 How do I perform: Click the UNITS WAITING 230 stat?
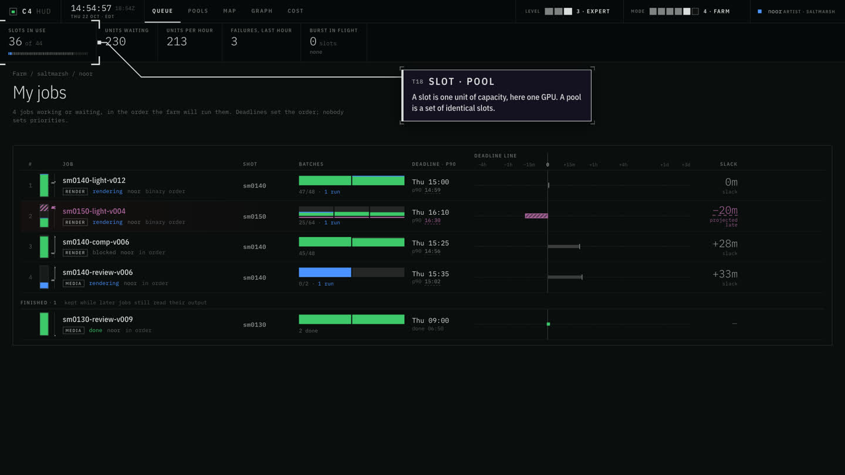point(127,42)
